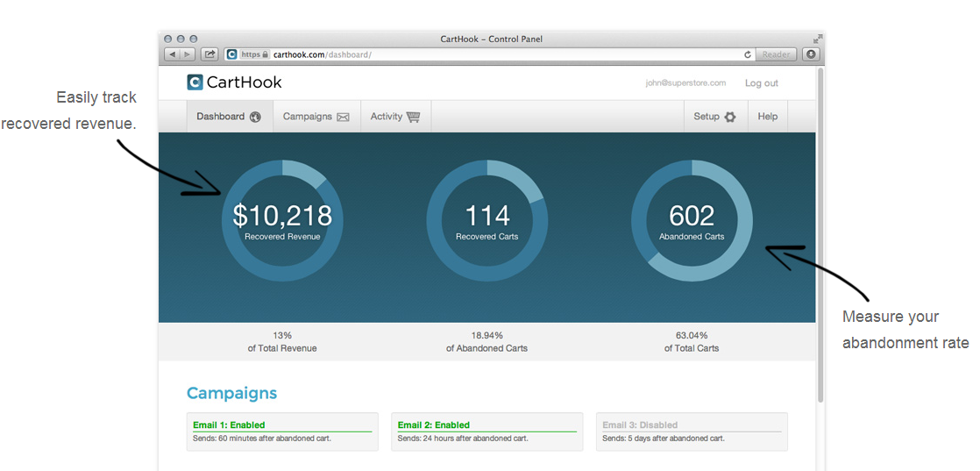This screenshot has width=980, height=471.
Task: Switch to the Campaigns tab
Action: 316,117
